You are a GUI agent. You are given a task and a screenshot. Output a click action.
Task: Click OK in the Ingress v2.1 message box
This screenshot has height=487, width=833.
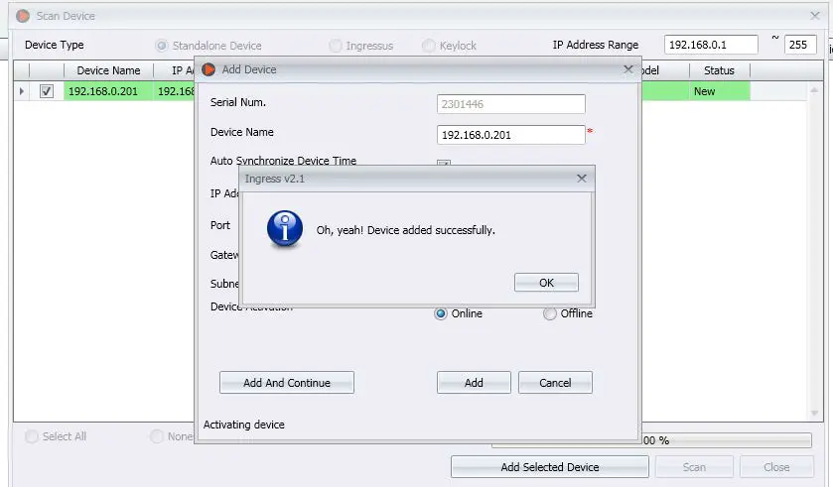(x=546, y=283)
